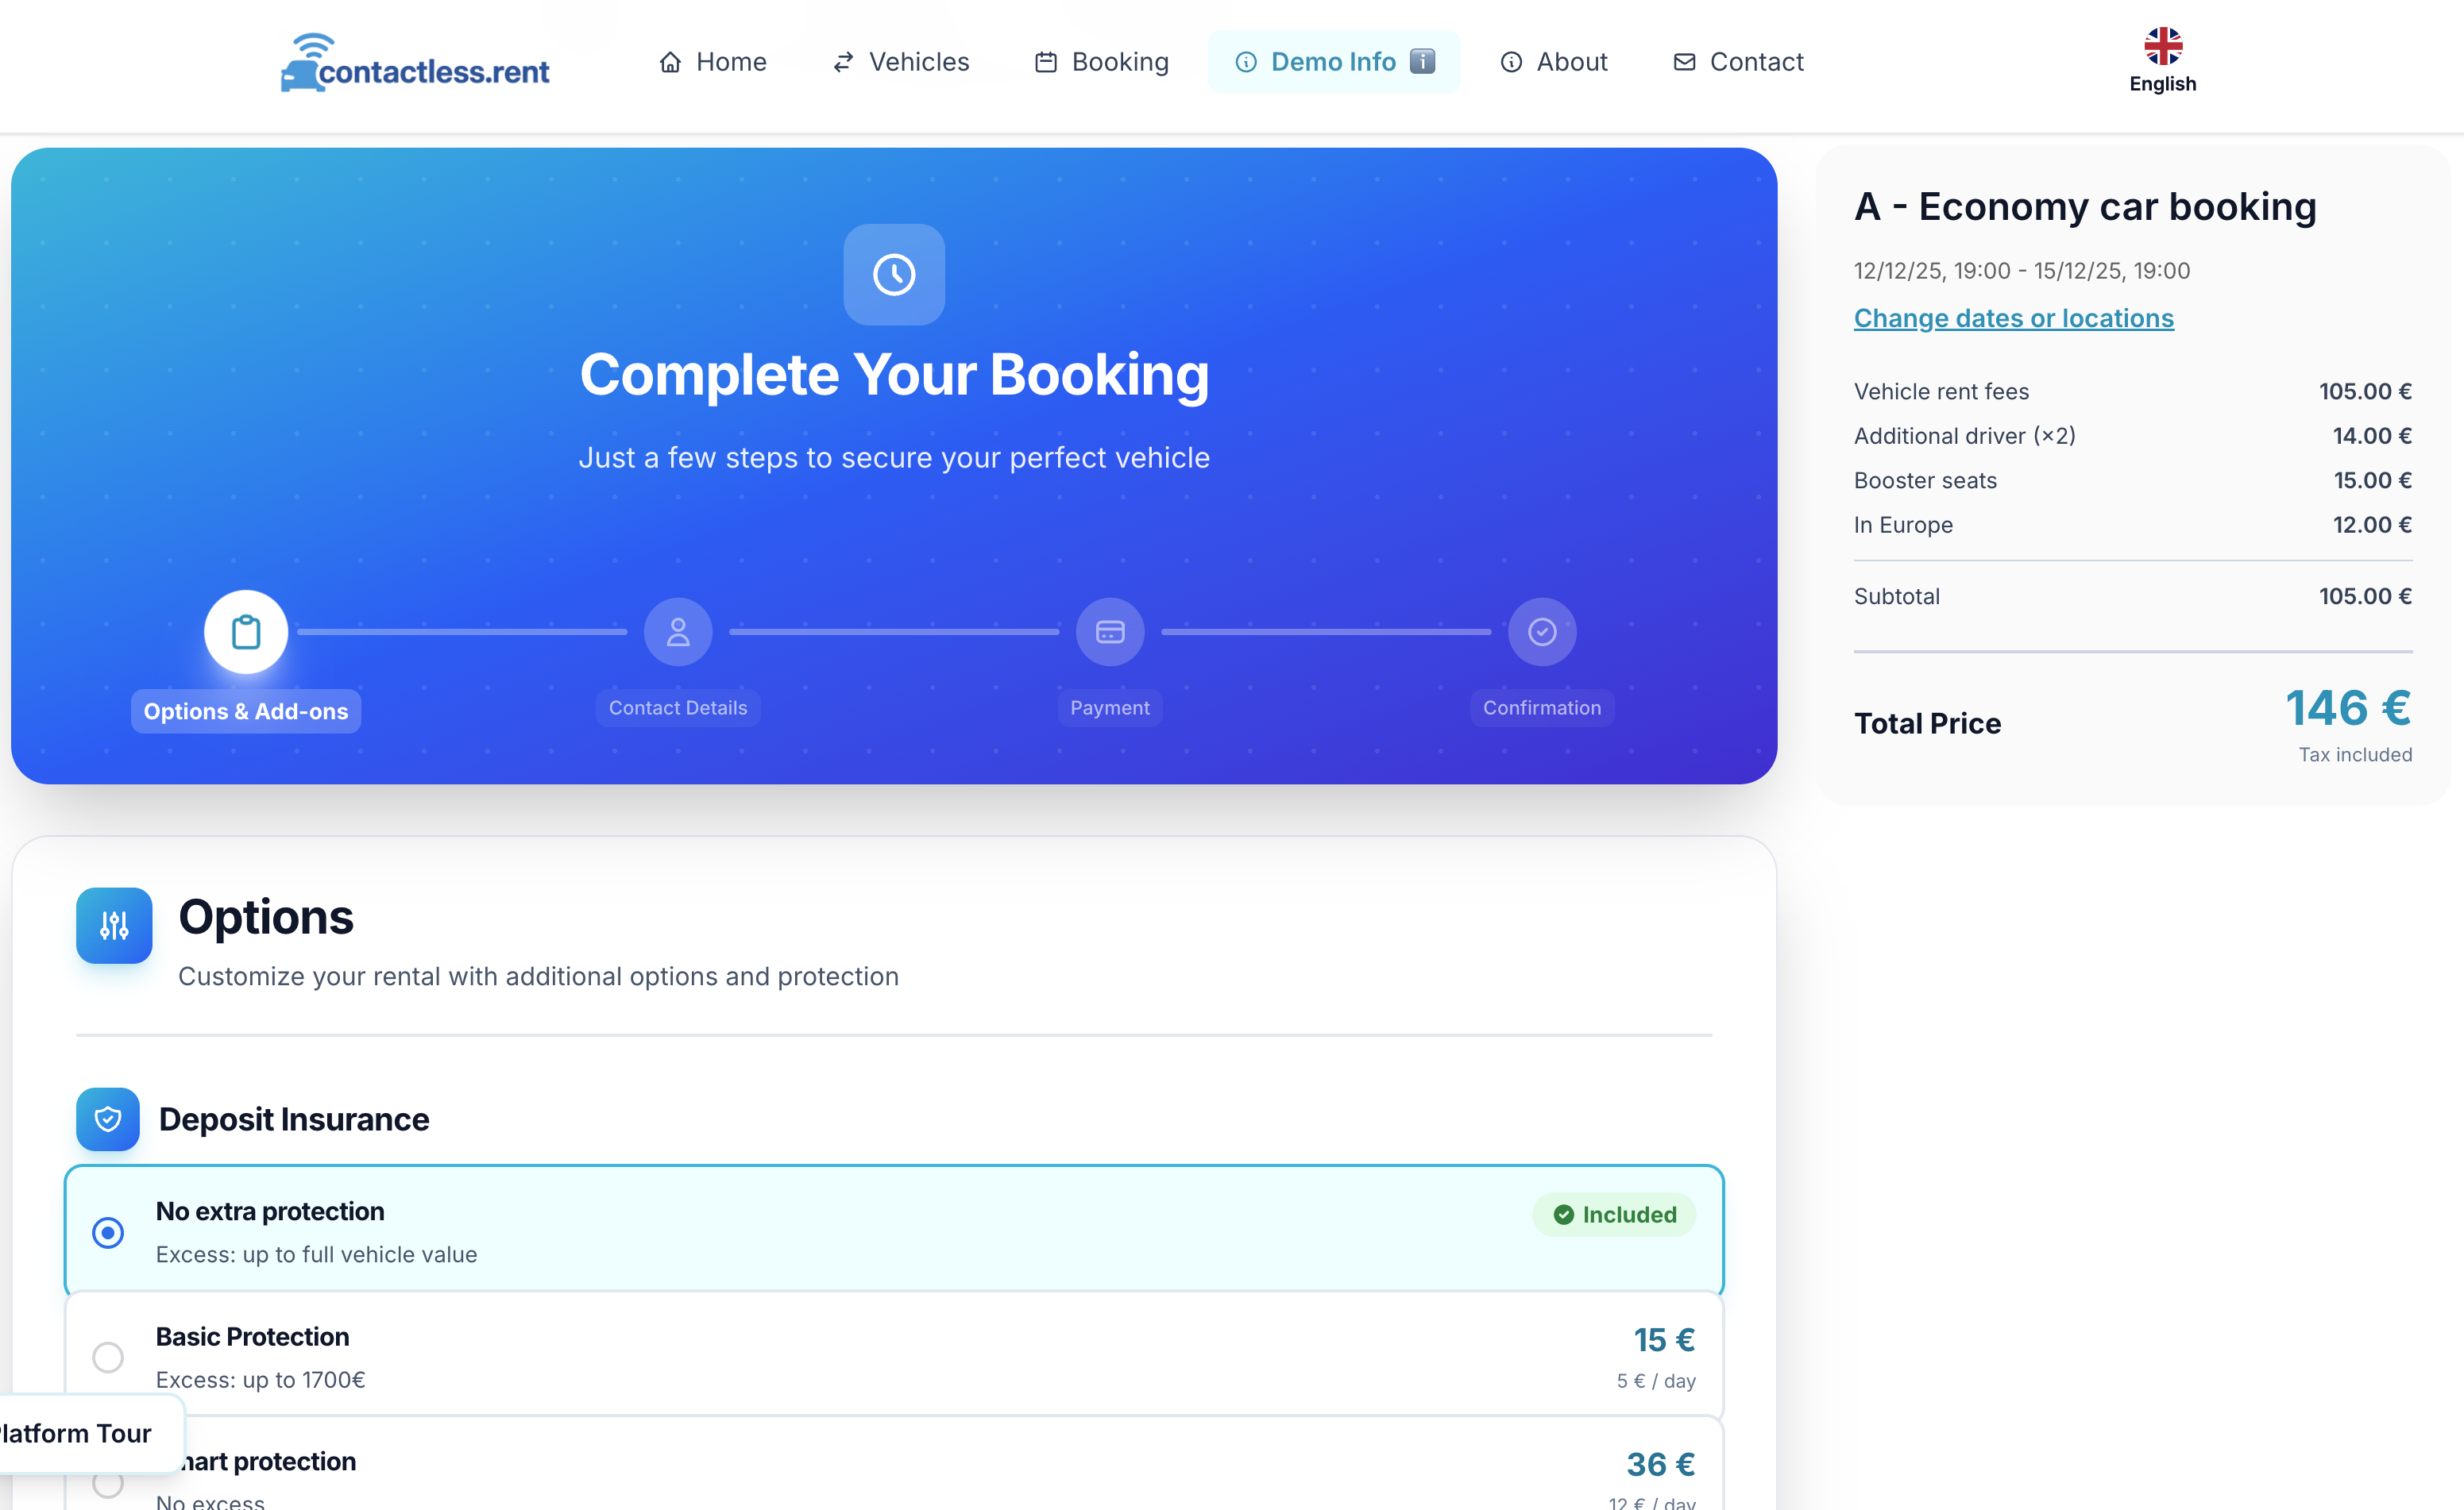Click the Contact Details person step icon
This screenshot has width=2464, height=1510.
[678, 632]
